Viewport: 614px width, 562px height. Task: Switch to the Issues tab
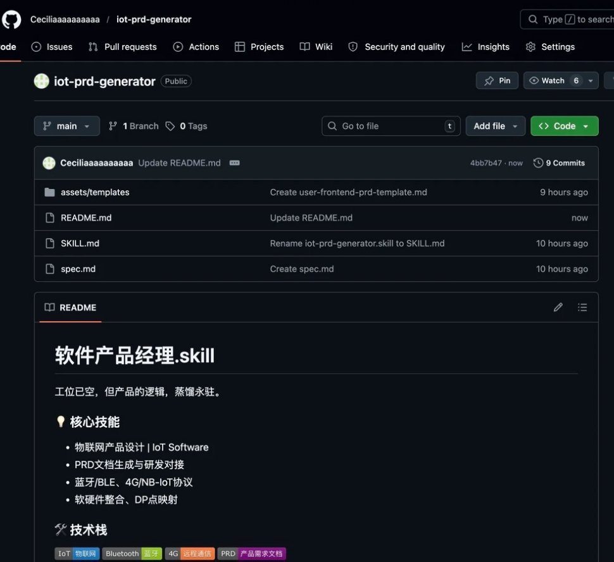(x=51, y=46)
